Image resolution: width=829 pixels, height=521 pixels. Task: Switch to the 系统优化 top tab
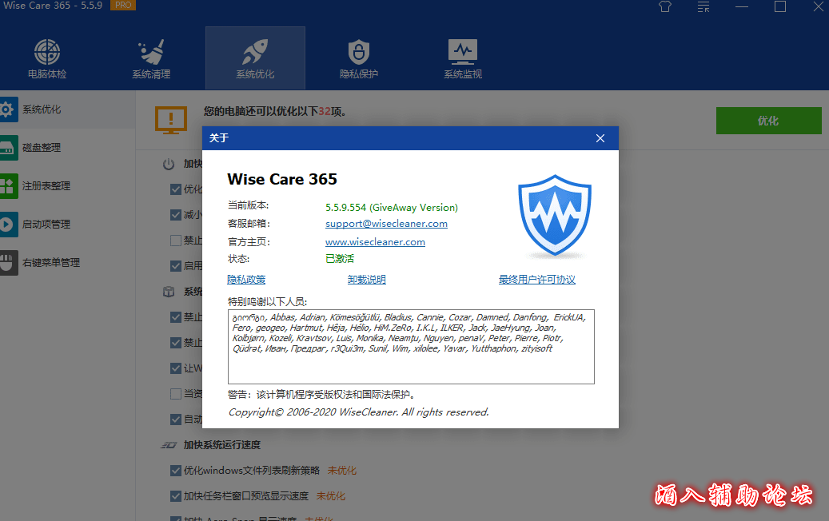coord(255,59)
